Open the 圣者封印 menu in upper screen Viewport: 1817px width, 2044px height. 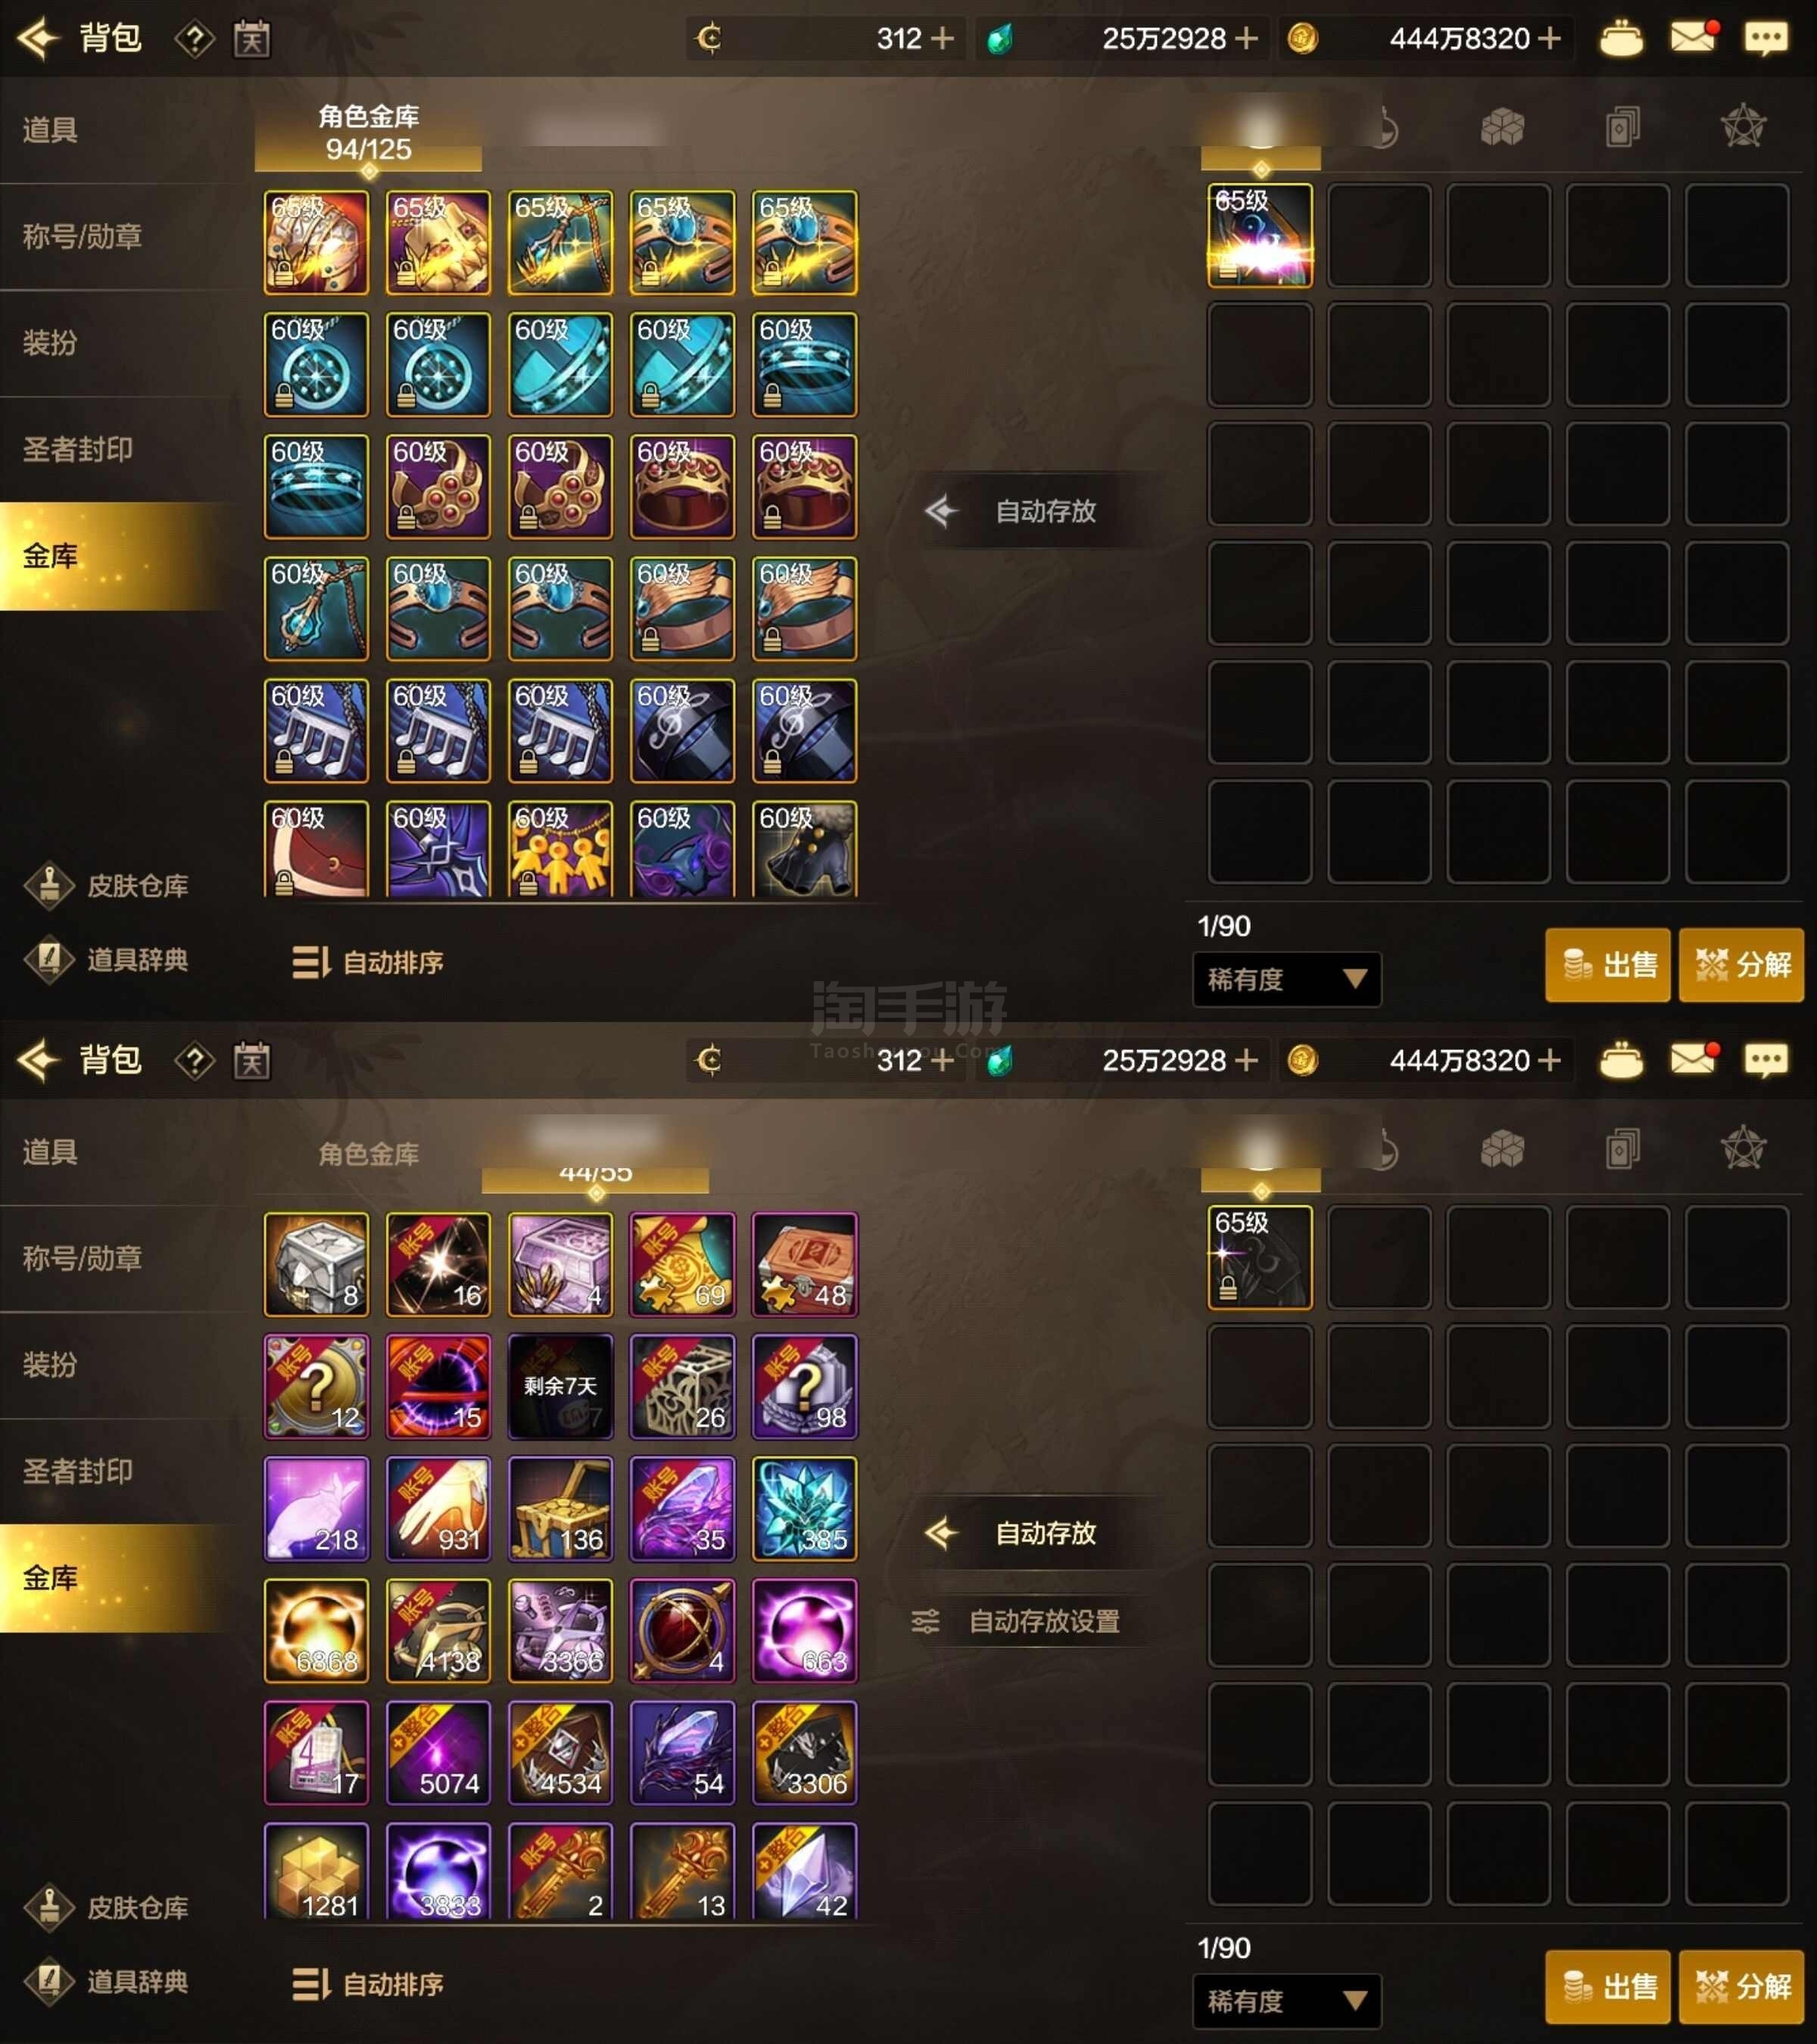(78, 449)
